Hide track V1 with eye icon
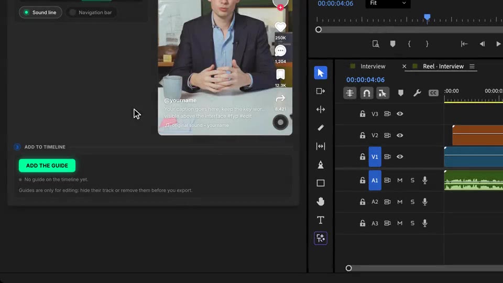This screenshot has width=503, height=283. pyautogui.click(x=400, y=157)
